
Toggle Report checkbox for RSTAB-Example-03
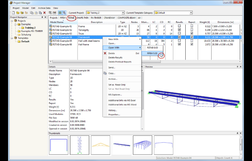(x=192, y=33)
